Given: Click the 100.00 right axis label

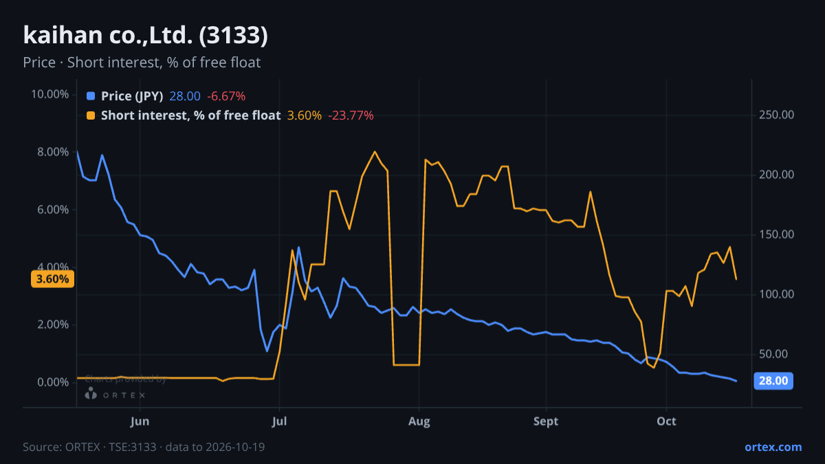Looking at the screenshot, I should [777, 294].
